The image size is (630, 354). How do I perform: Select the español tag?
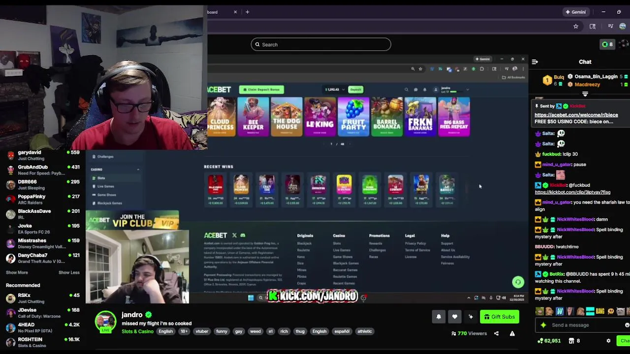click(342, 331)
